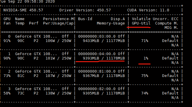
Task: Click the 74% GPU utilization value
Action: point(145,93)
